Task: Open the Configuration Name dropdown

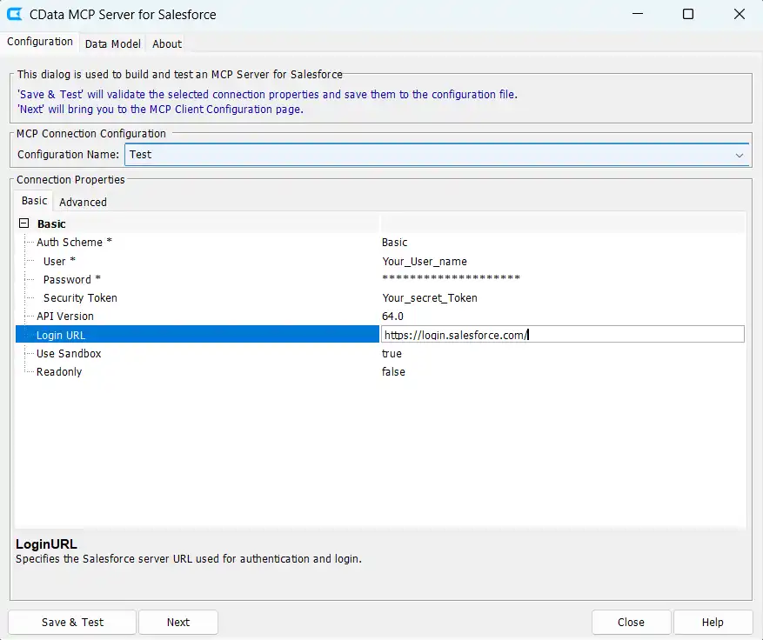Action: point(739,155)
